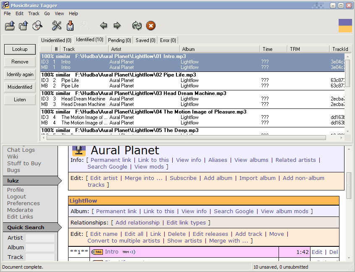
Task: Click the CD lookup toolbar icon
Action: tap(37, 26)
